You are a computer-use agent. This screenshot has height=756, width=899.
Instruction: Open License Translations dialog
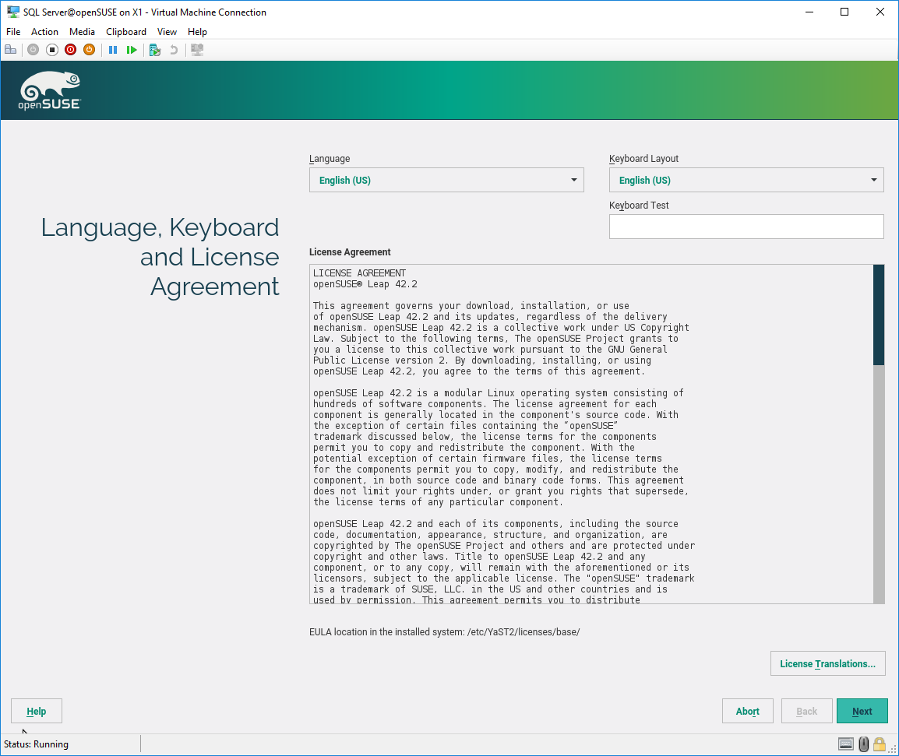(x=827, y=663)
